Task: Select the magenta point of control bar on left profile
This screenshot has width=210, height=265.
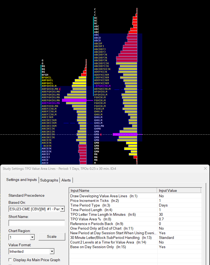Action: (74, 100)
